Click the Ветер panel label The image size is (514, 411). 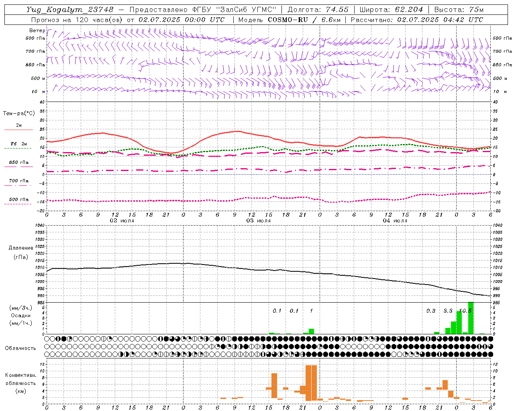pyautogui.click(x=37, y=31)
